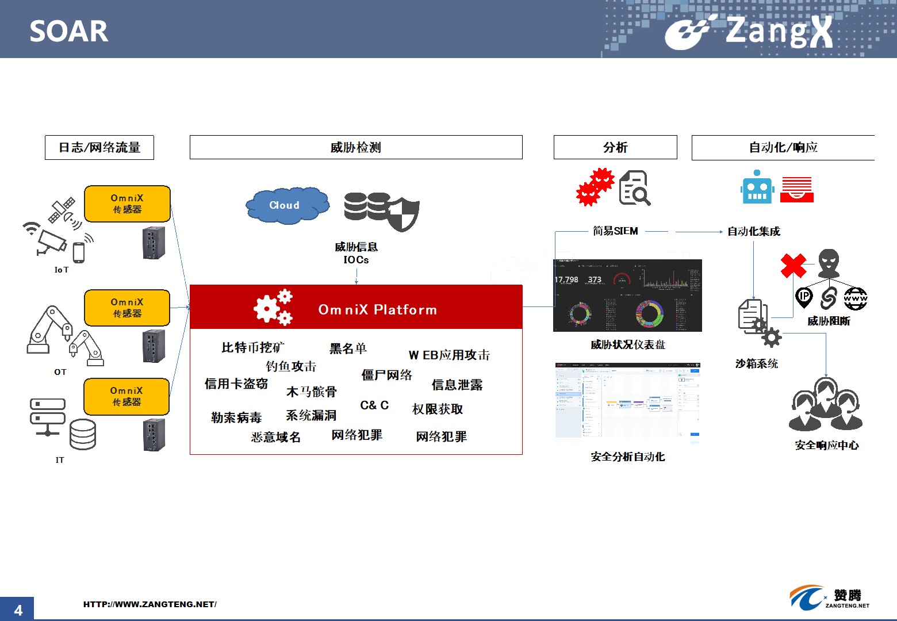Click the red OmniX Platform banner
Screen dimensions: 897x621
[x=356, y=307]
